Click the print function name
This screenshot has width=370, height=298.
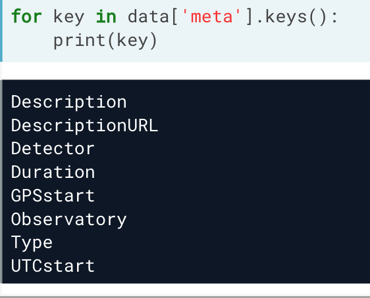coord(79,41)
